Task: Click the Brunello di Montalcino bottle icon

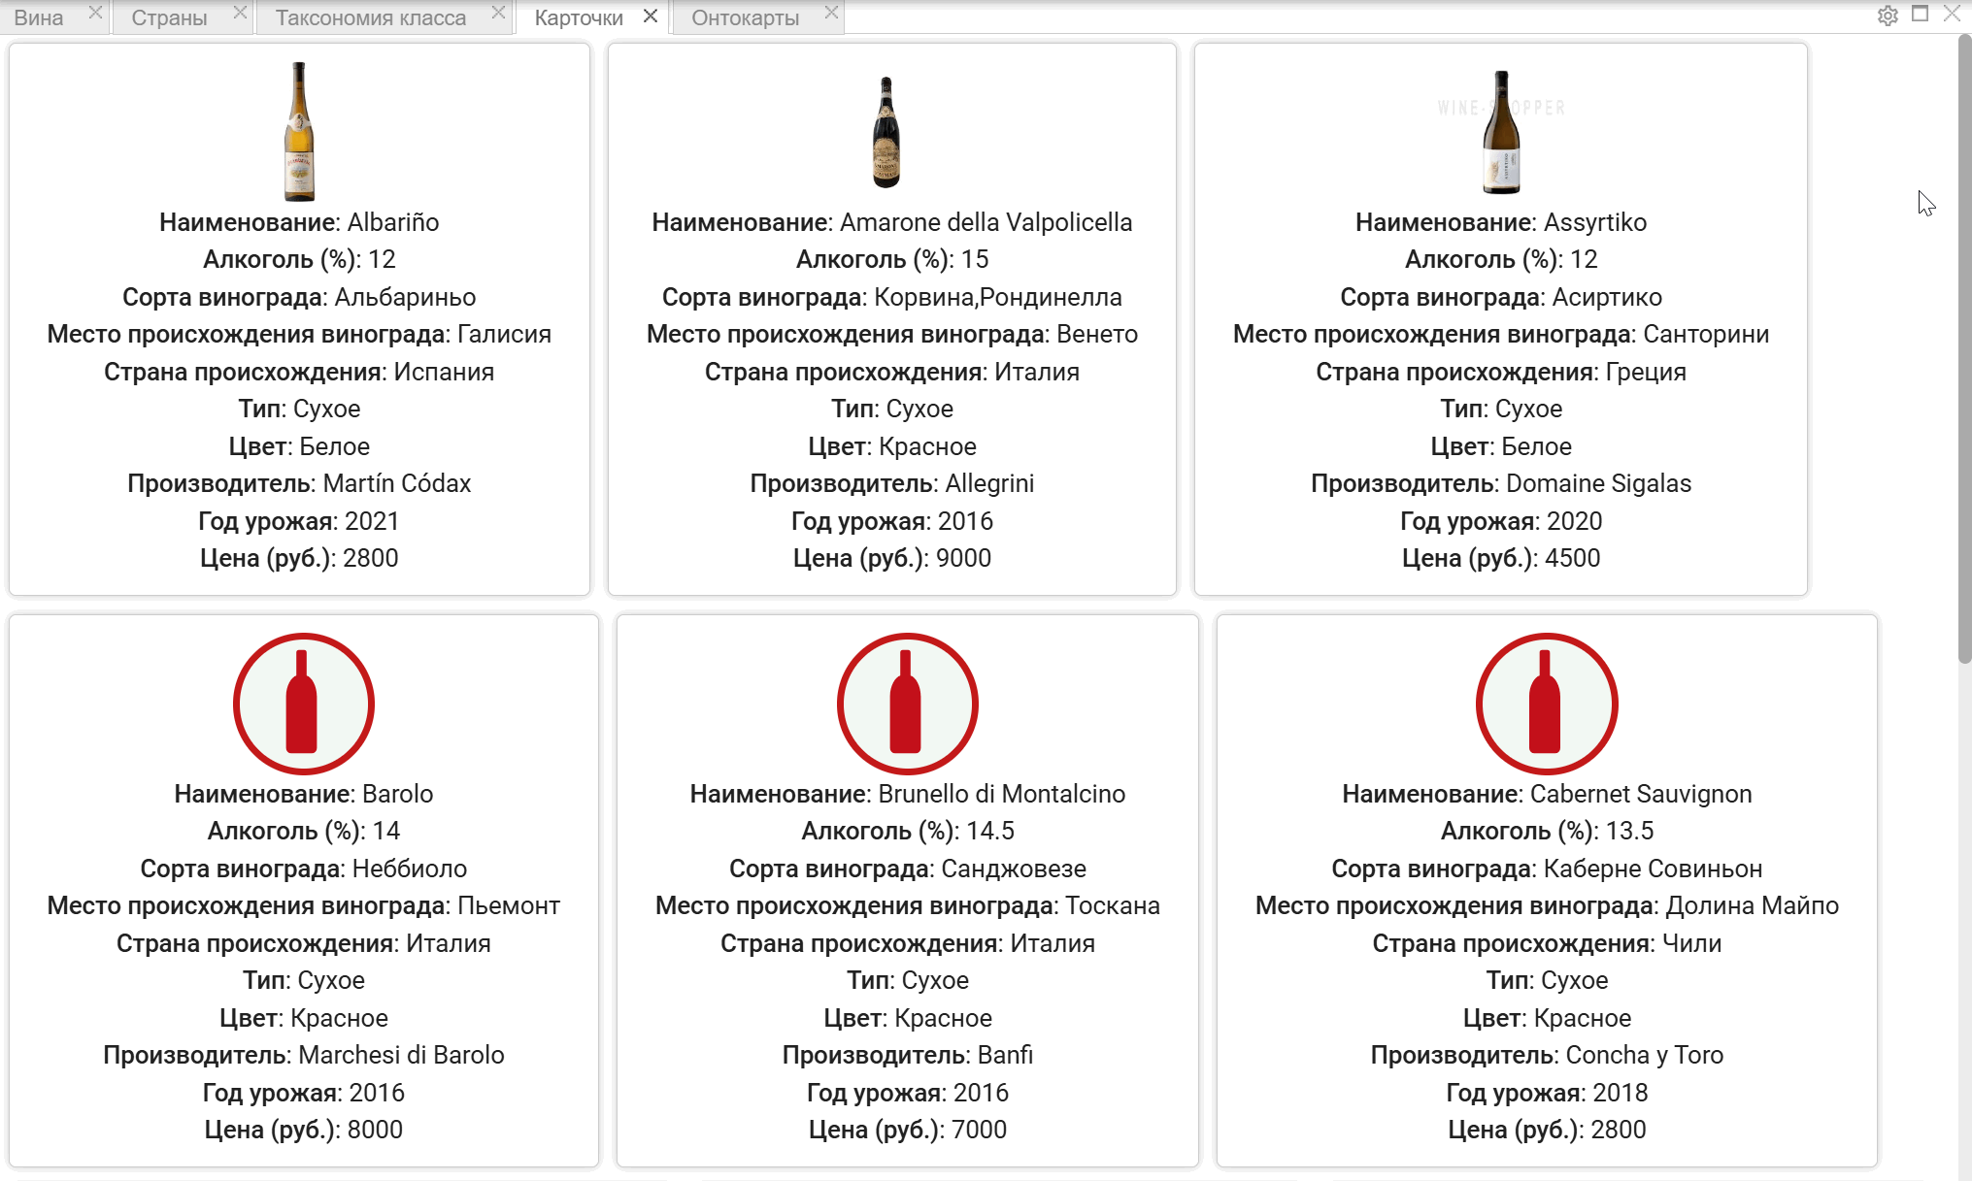Action: pos(908,704)
